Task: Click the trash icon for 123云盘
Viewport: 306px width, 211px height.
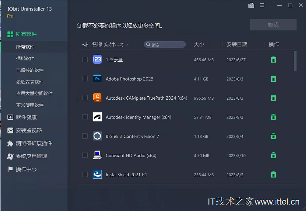Action: point(273,59)
